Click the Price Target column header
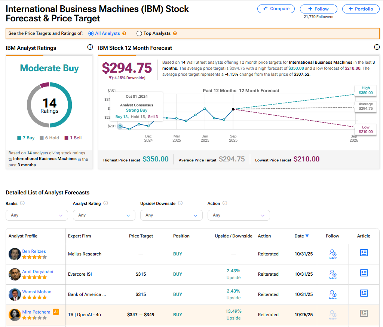Screen dimensions: 383x327 141,236
